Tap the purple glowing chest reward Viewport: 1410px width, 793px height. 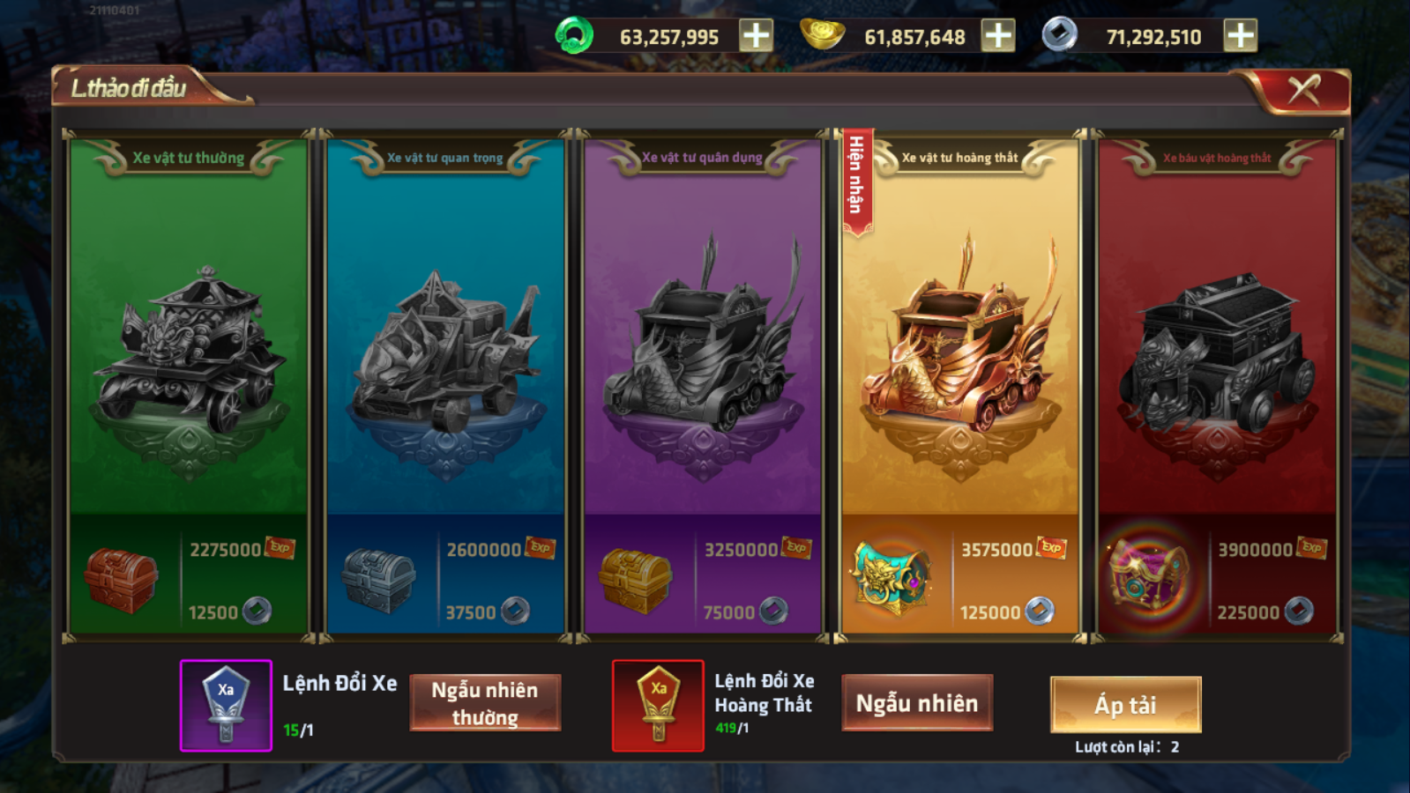coord(1148,577)
